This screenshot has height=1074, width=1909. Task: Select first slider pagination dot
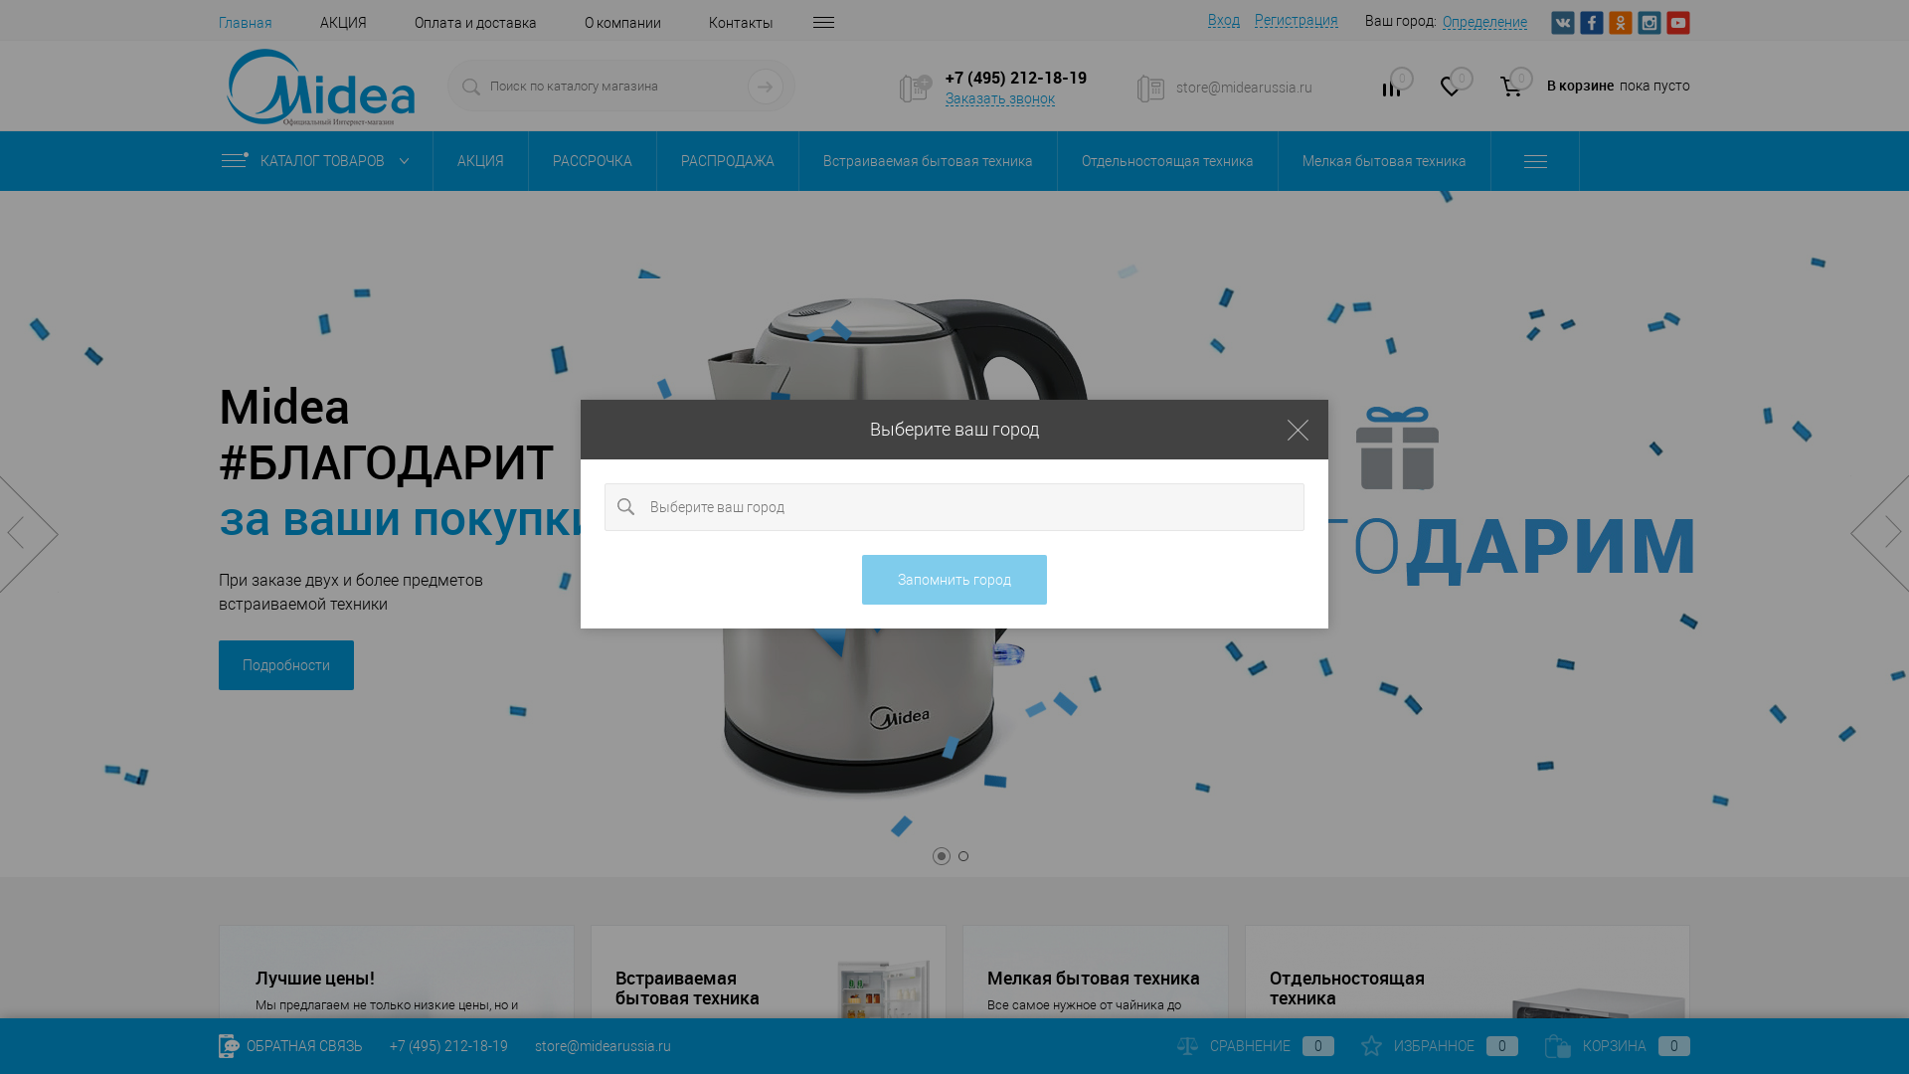click(941, 856)
